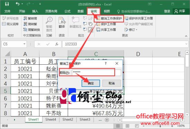The height and width of the screenshot is (129, 190).
Task: Expand the formula bar with chevron
Action: point(187,44)
